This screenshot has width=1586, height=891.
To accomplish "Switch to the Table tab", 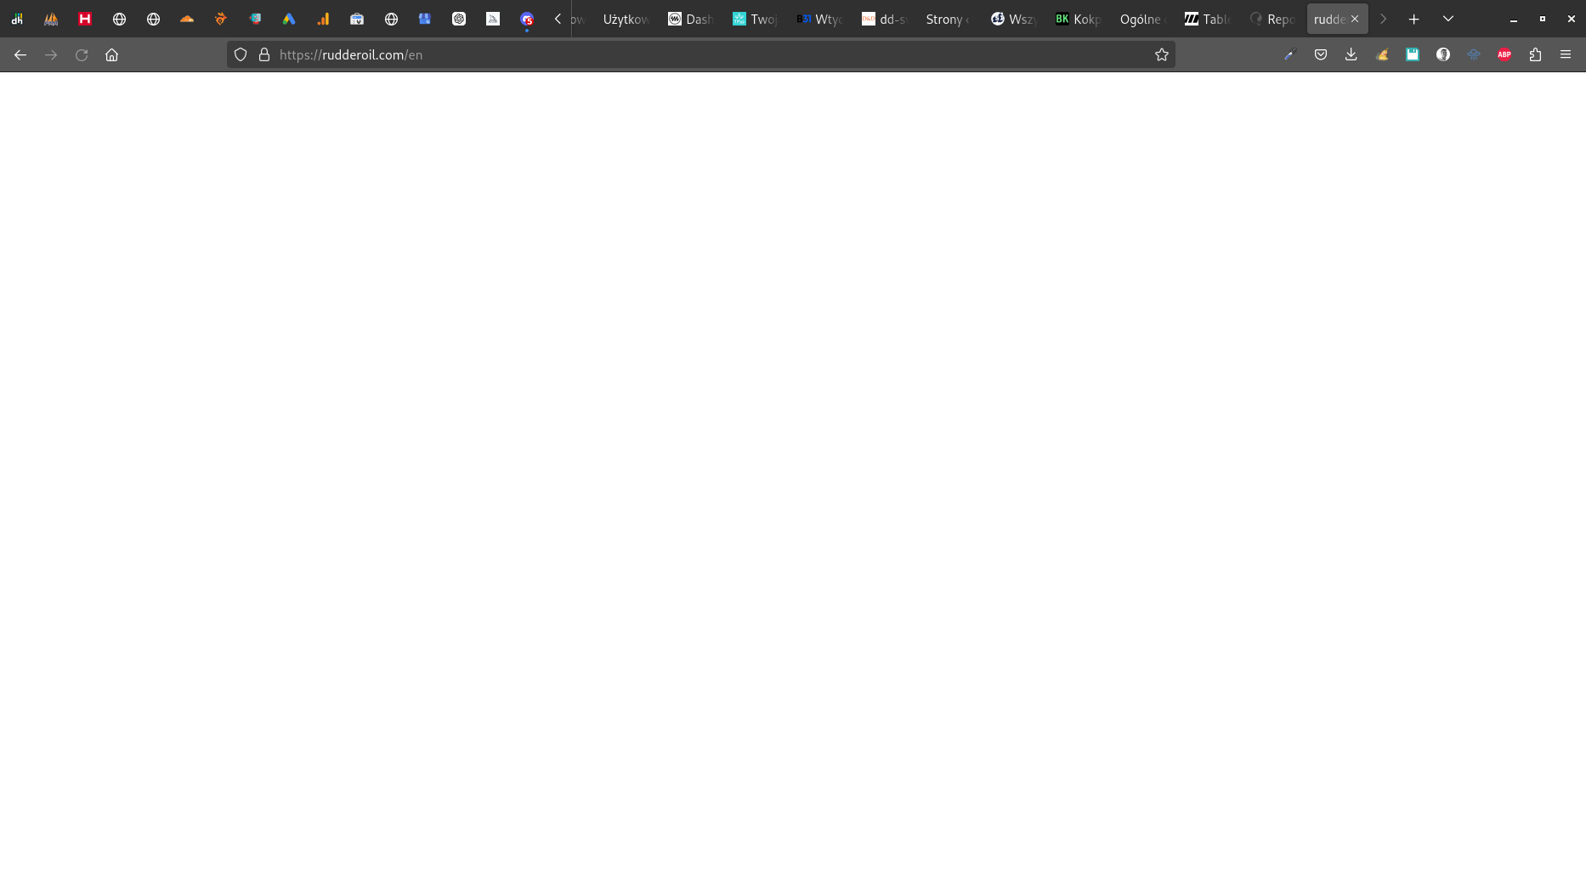I will (x=1207, y=19).
